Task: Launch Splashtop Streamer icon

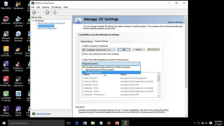Action: 19,36
